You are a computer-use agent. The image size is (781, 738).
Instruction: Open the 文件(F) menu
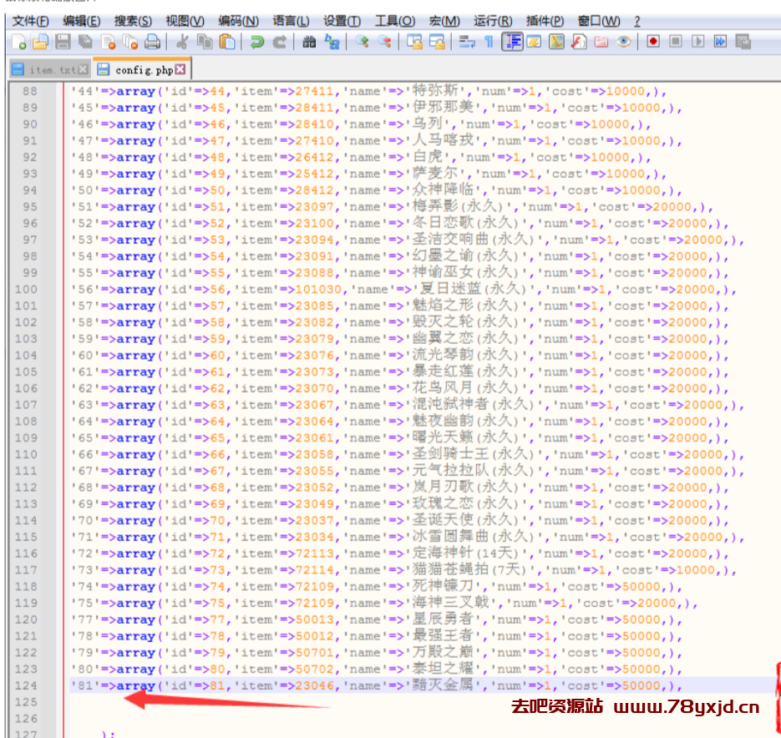point(30,21)
